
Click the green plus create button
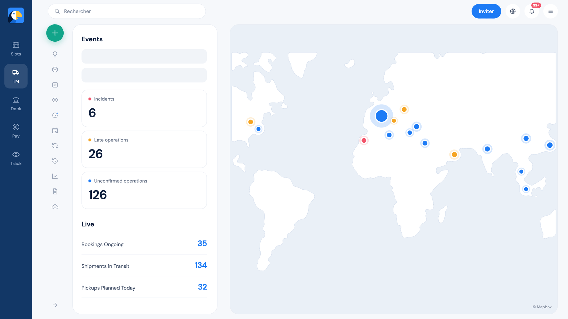tap(55, 33)
